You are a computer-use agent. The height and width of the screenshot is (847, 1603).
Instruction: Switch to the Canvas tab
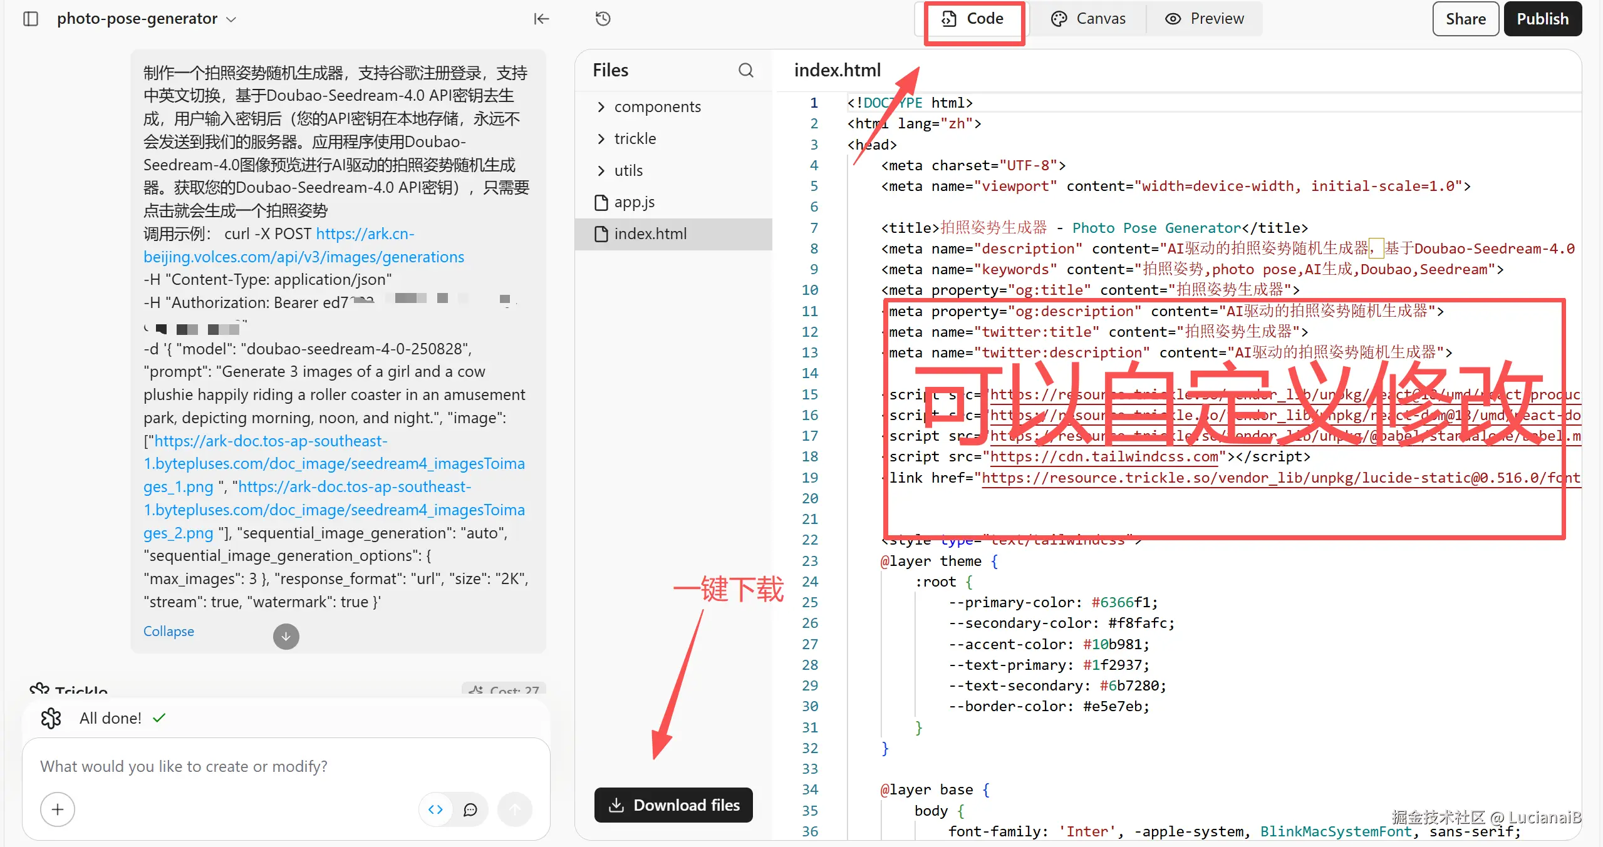(x=1088, y=19)
